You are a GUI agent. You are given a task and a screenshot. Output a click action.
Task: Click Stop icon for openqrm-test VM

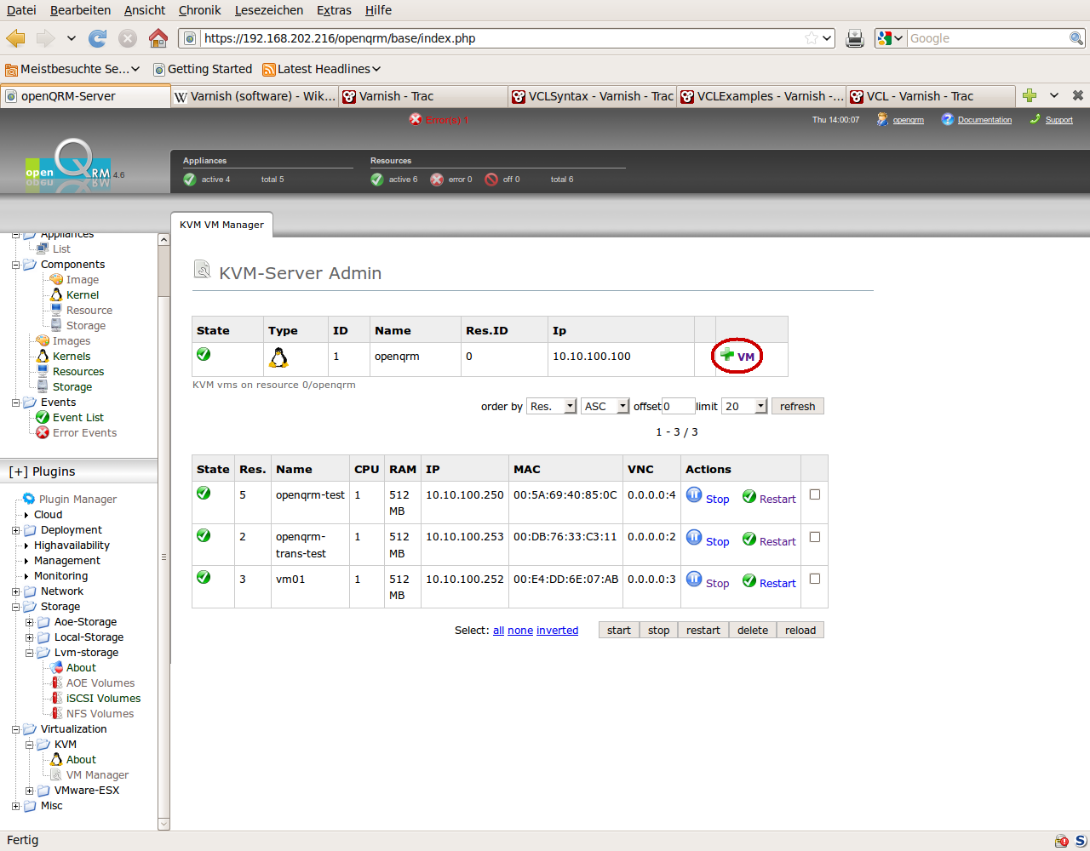pyautogui.click(x=694, y=495)
